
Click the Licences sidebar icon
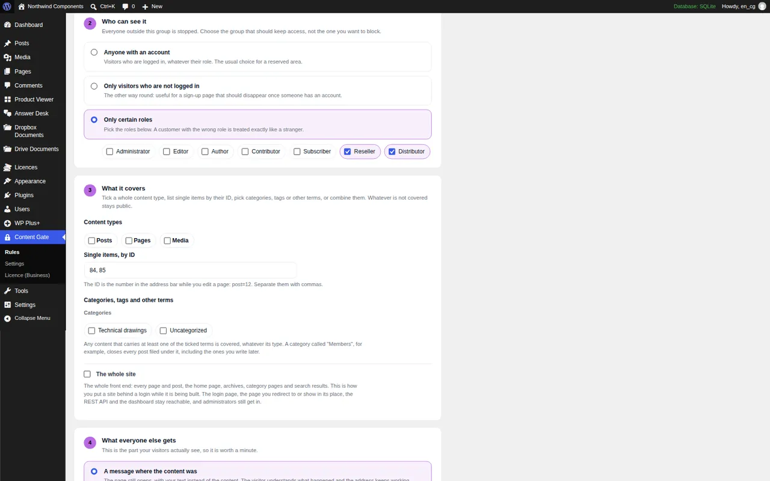(x=7, y=167)
